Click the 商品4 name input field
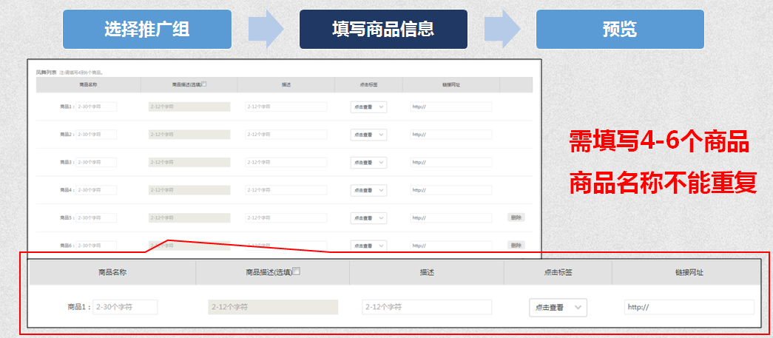 [x=96, y=190]
